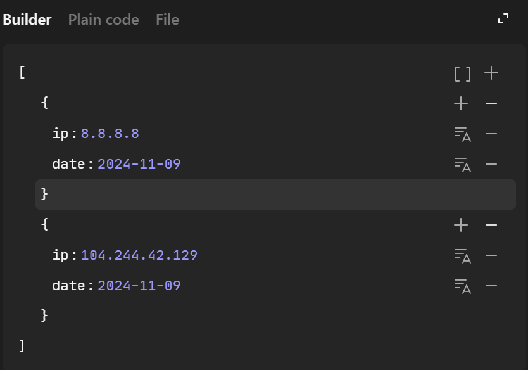
Task: Click the array brackets icon on root row
Action: (463, 73)
